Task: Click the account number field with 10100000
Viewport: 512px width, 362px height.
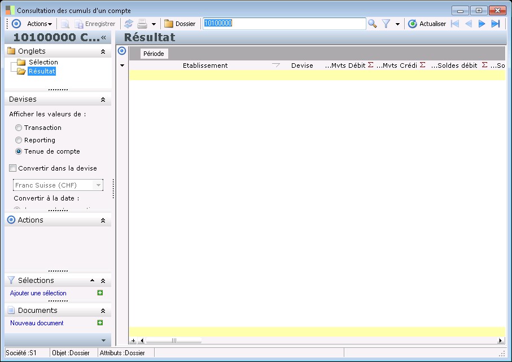Action: click(x=284, y=24)
